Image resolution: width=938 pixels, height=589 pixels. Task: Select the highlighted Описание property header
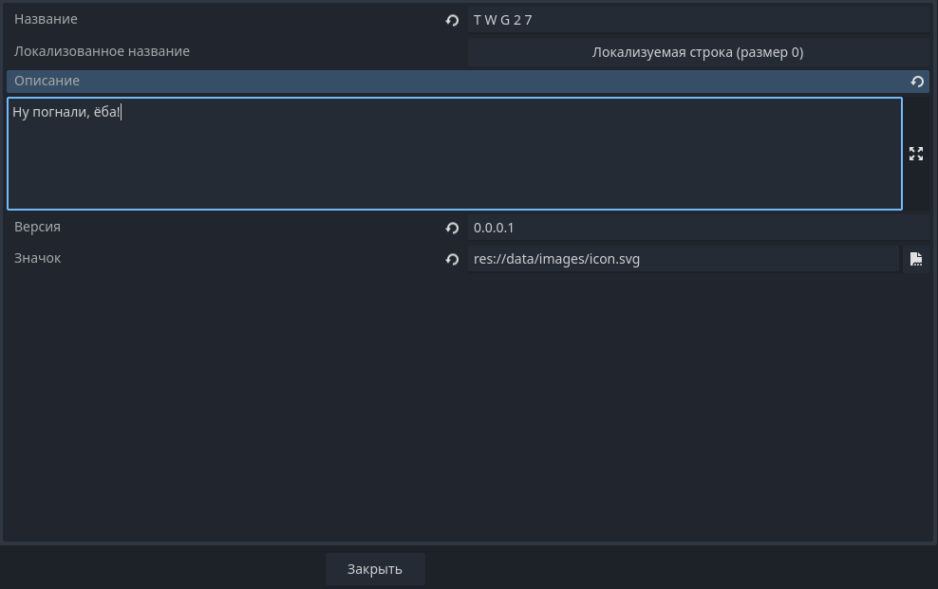tap(468, 82)
